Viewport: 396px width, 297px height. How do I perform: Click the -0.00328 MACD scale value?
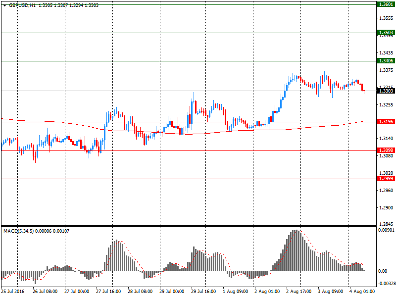(386, 284)
